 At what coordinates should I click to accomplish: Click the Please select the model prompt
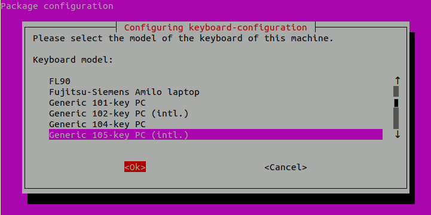(183, 38)
